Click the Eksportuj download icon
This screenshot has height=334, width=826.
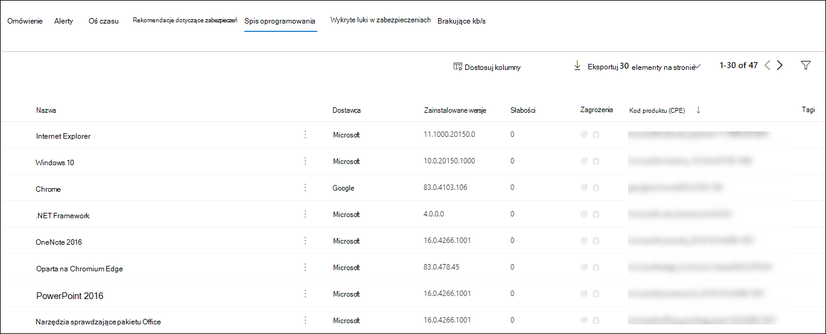coord(577,66)
